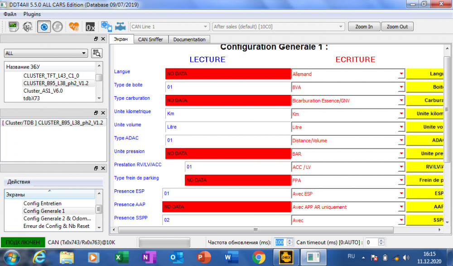Open the After sales (default) dropdown
The image size is (453, 266).
click(279, 27)
